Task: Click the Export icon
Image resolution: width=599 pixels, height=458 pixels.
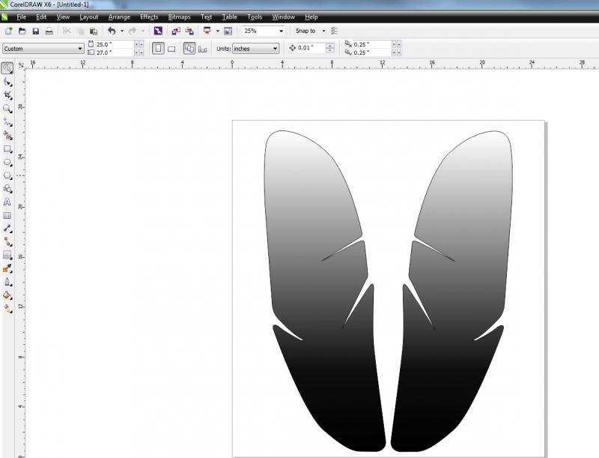Action: [189, 31]
